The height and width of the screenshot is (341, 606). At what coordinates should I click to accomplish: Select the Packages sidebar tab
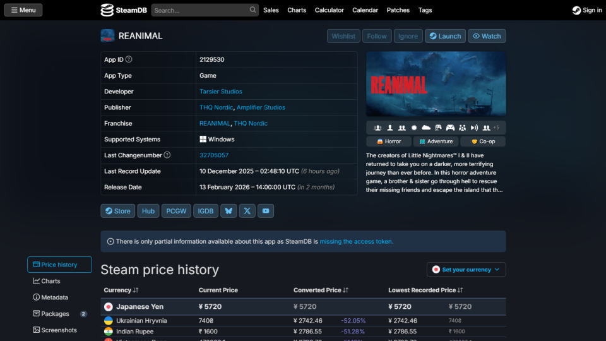59,314
